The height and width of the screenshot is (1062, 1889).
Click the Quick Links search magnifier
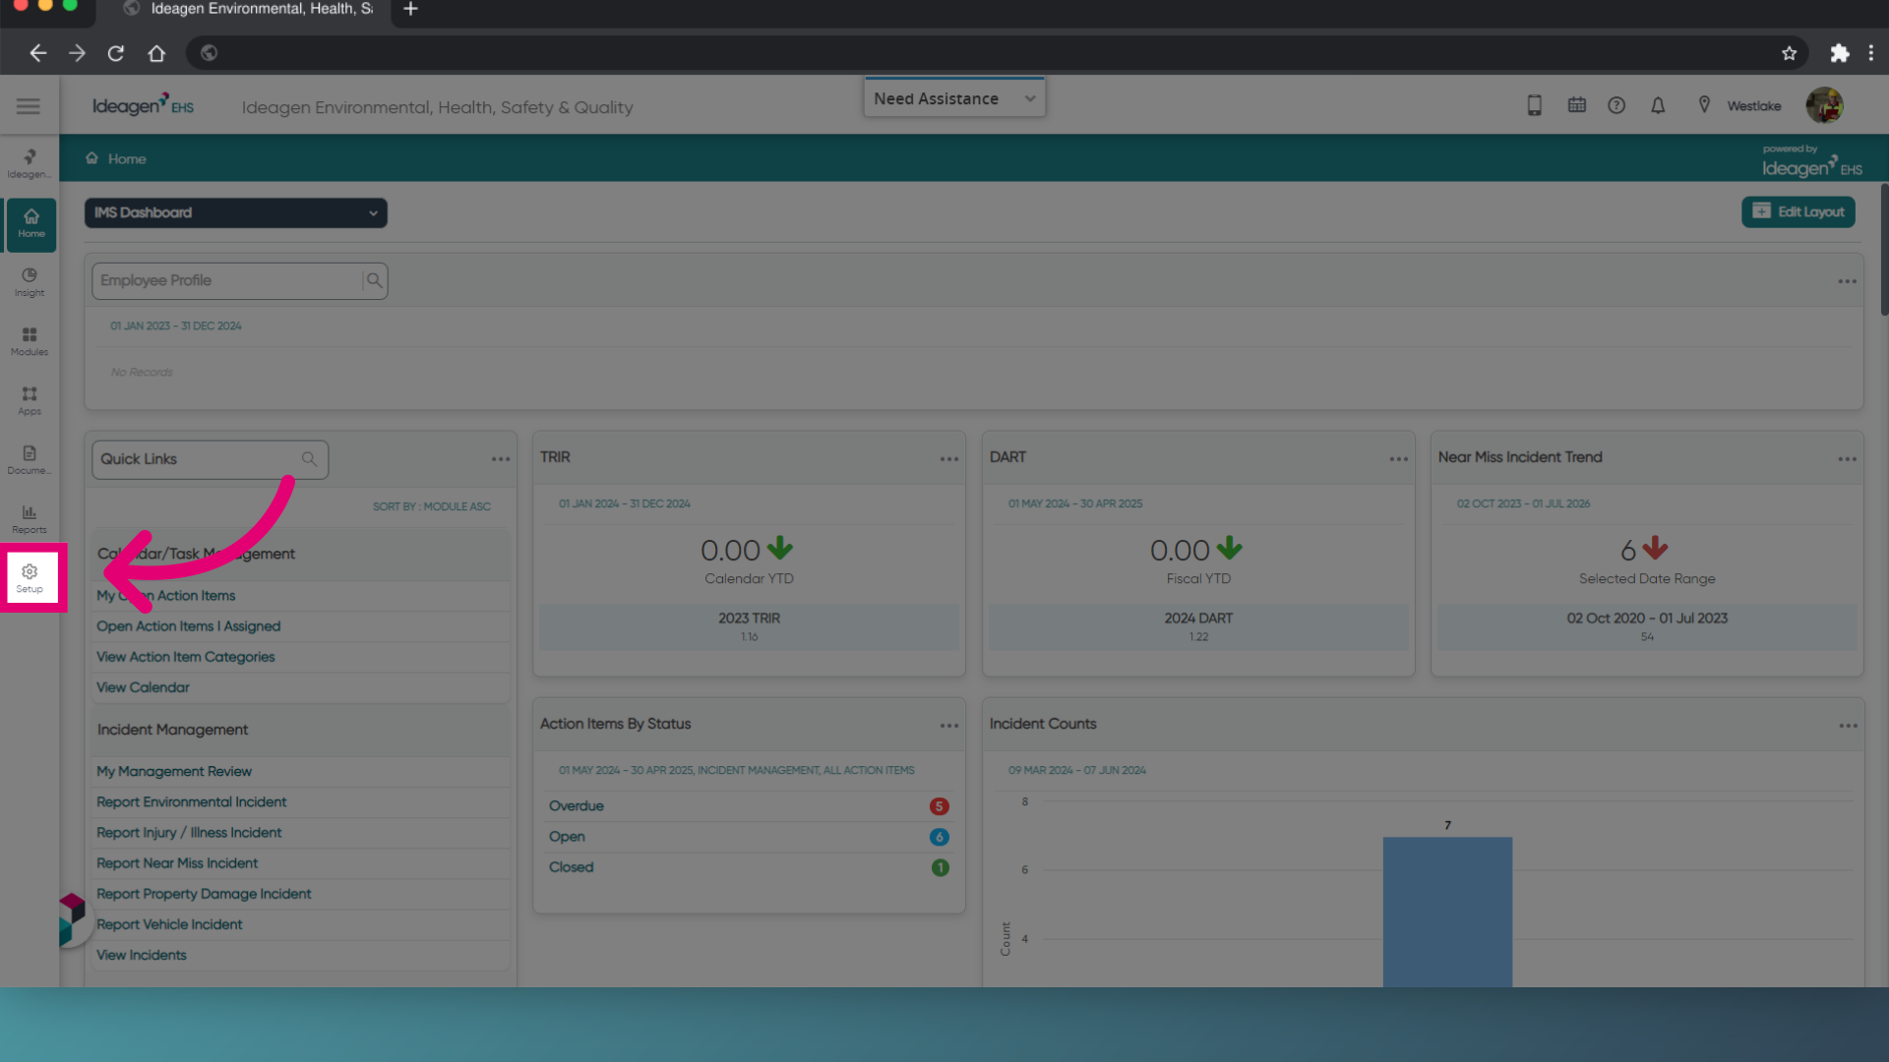(309, 459)
